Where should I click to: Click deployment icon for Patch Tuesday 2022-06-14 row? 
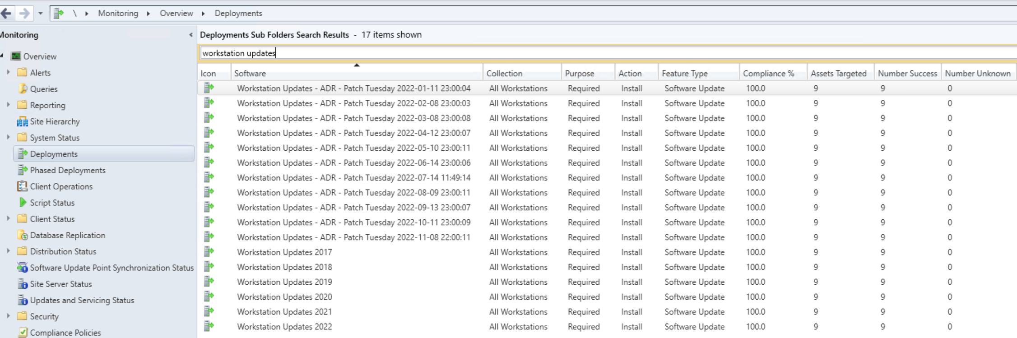pyautogui.click(x=209, y=162)
